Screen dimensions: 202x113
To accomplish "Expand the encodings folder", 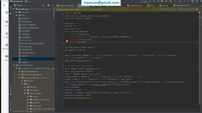I will point(25,90).
